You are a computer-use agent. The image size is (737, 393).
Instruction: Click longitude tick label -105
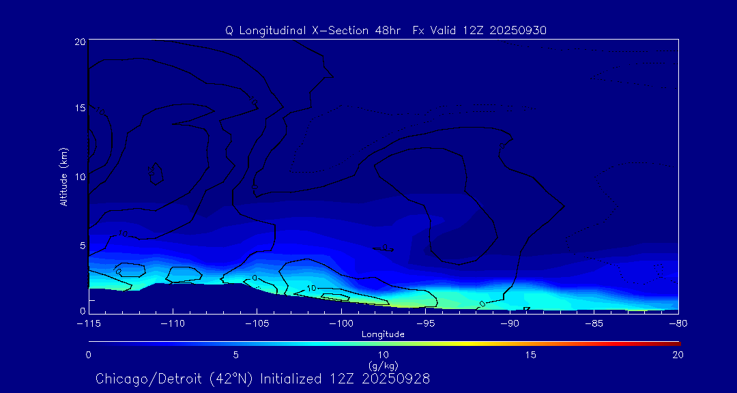[x=257, y=324]
